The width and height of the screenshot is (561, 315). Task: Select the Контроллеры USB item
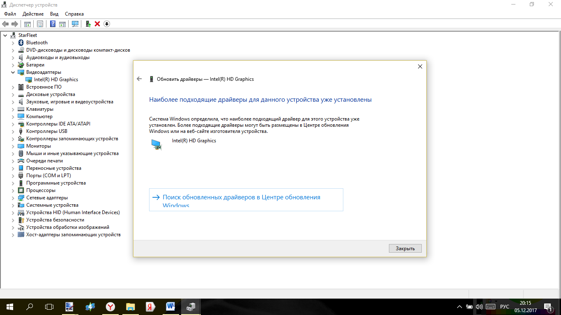[46, 131]
